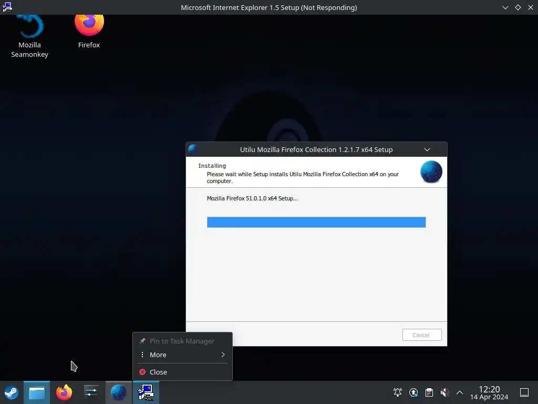
Task: Cancel the Utilu Firefox Collection setup
Action: [422, 335]
